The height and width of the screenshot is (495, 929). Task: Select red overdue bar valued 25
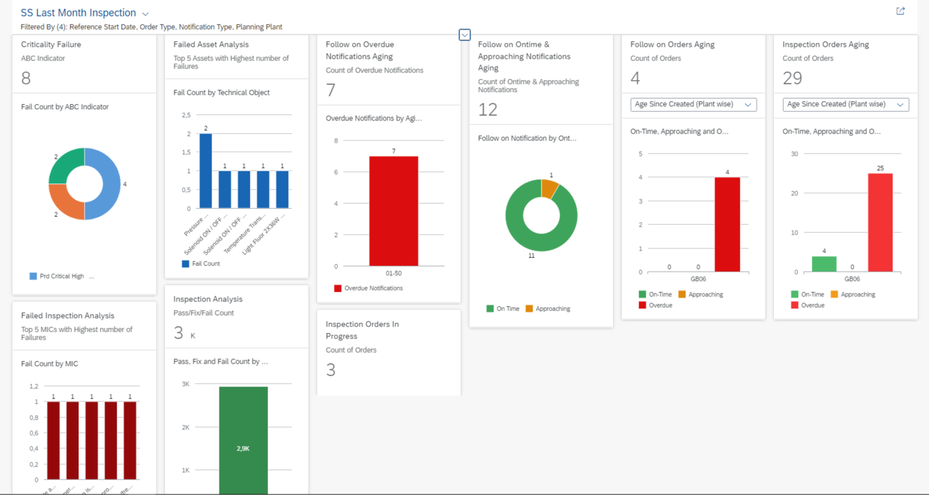[x=880, y=223]
